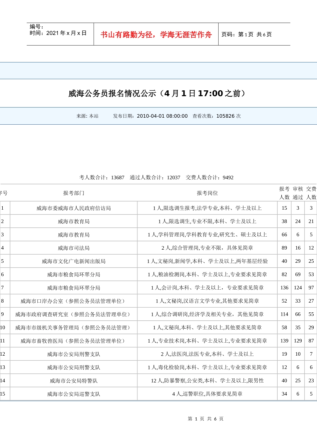Click the total 考人数合计 13687
317x448 pixels.
[102, 177]
